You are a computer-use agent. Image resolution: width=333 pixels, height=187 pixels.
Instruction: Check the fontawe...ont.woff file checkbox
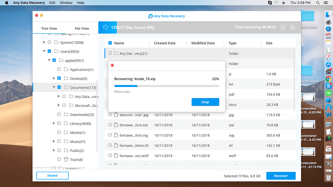[x=110, y=155]
